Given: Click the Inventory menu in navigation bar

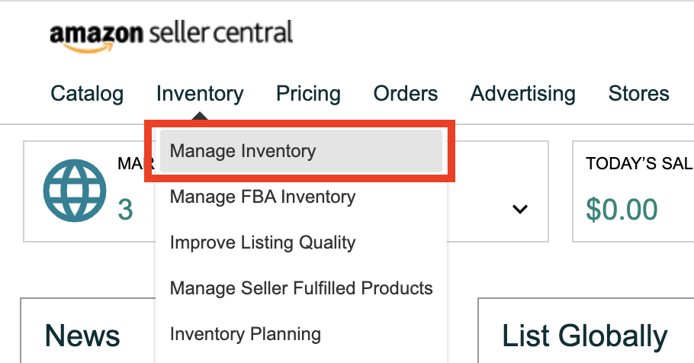Looking at the screenshot, I should click(200, 94).
